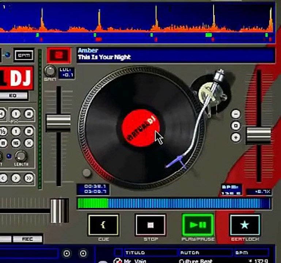Sort by TITULO column header
The height and width of the screenshot is (263, 281).
[150, 253]
